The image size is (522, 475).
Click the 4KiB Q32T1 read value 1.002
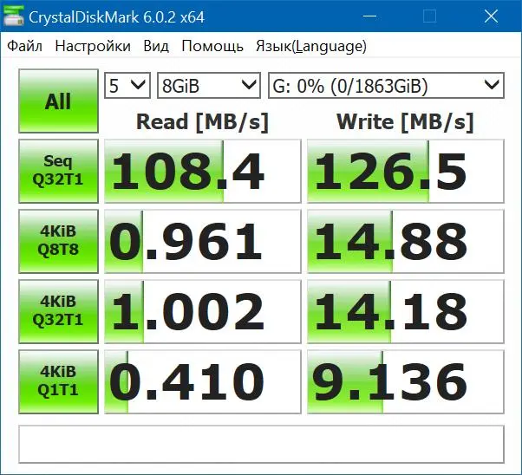click(203, 311)
